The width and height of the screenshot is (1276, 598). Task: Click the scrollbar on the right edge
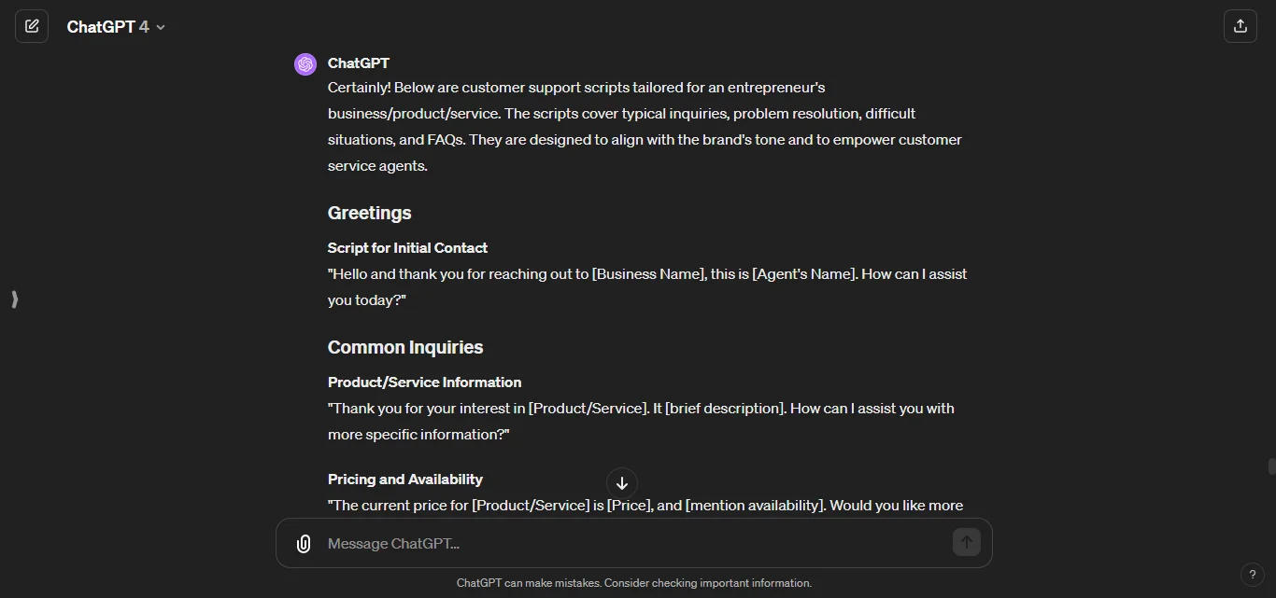click(x=1272, y=466)
